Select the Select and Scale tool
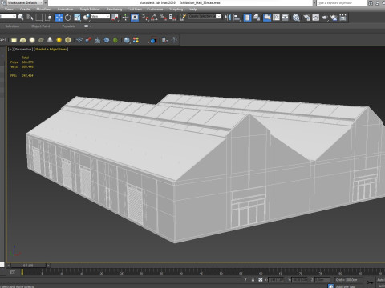Image resolution: width=385 pixels, height=288 pixels. [77, 18]
